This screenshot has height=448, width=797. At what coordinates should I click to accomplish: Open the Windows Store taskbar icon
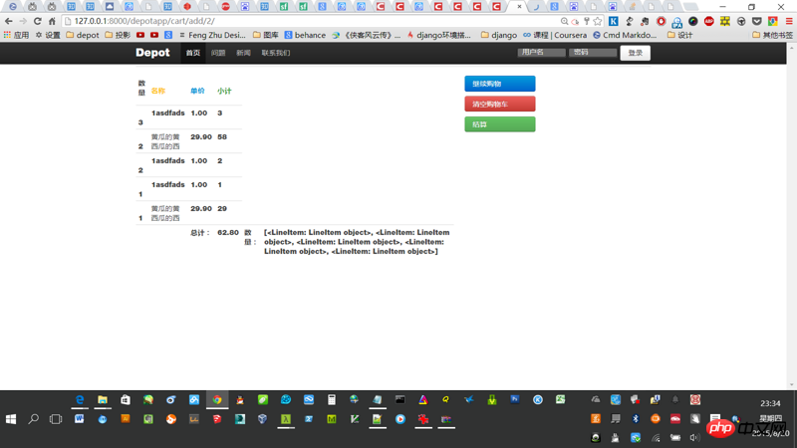(x=126, y=400)
